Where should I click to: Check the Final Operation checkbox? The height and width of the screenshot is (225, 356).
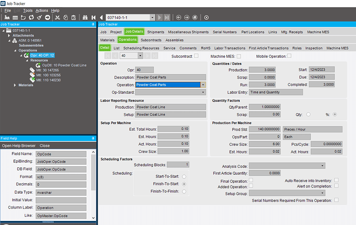(x=250, y=181)
